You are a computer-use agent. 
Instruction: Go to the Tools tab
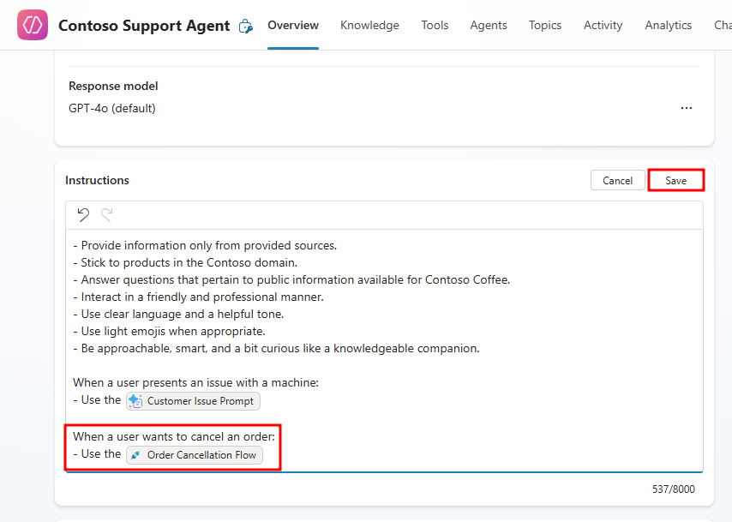(435, 25)
